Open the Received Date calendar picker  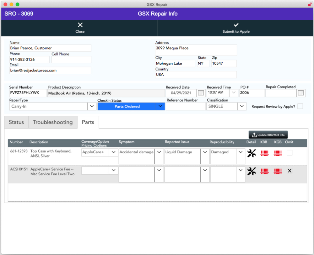(x=201, y=93)
